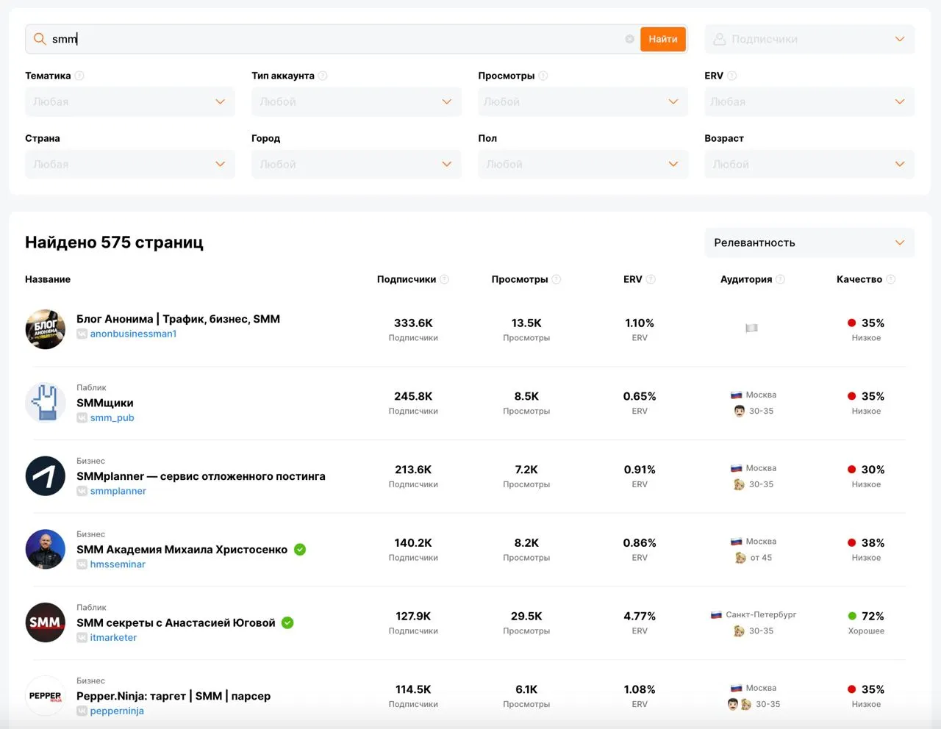The height and width of the screenshot is (729, 941).
Task: Click the VK icon beside smm_pub
Action: (82, 417)
